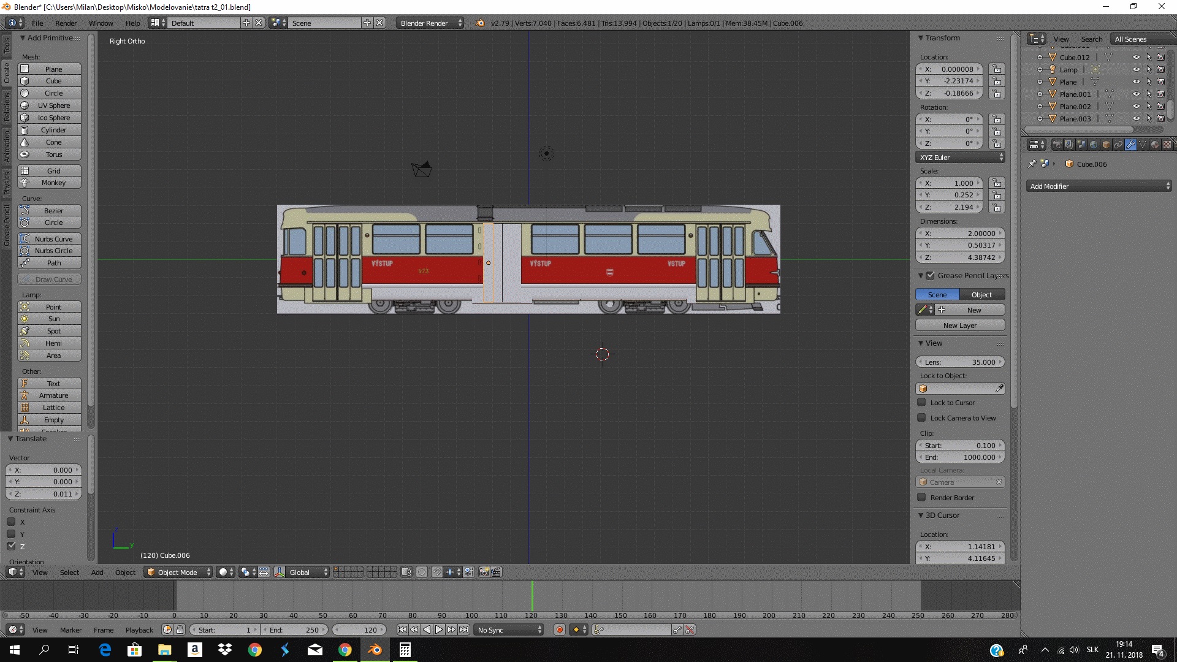Open the Render menu
Screen dimensions: 1177x662
pyautogui.click(x=66, y=23)
